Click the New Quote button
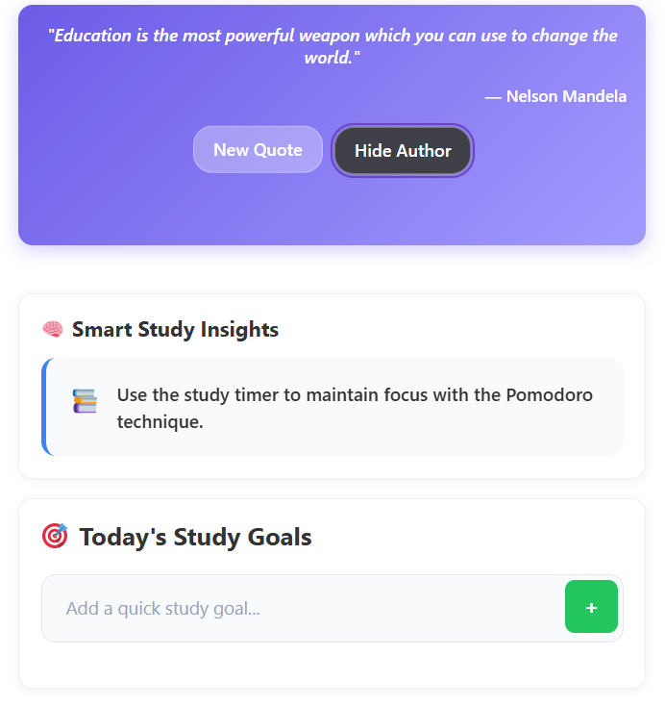 click(258, 149)
